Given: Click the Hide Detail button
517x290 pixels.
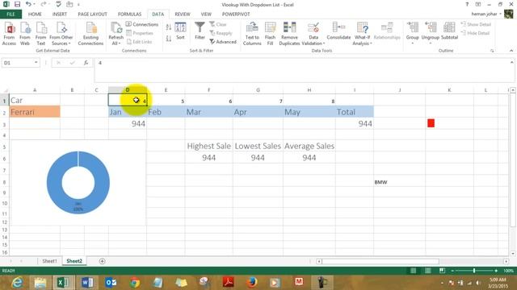Looking at the screenshot, I should 475,33.
